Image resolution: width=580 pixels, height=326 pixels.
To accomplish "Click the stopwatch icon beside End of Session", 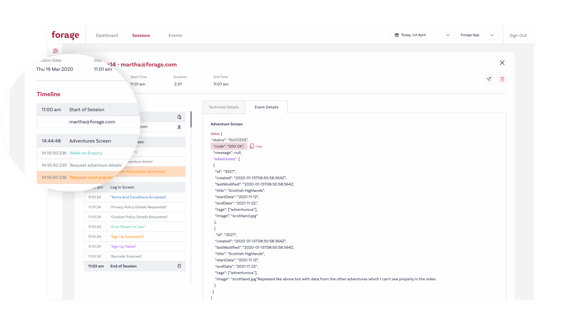I will [x=179, y=266].
